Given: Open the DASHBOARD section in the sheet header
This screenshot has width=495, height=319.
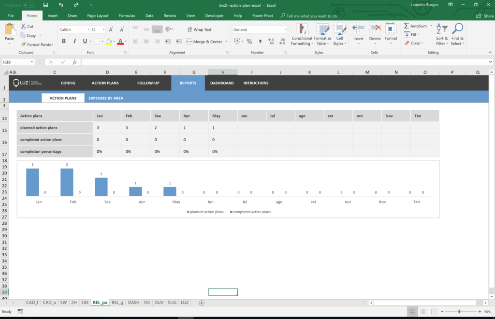Looking at the screenshot, I should [x=221, y=83].
